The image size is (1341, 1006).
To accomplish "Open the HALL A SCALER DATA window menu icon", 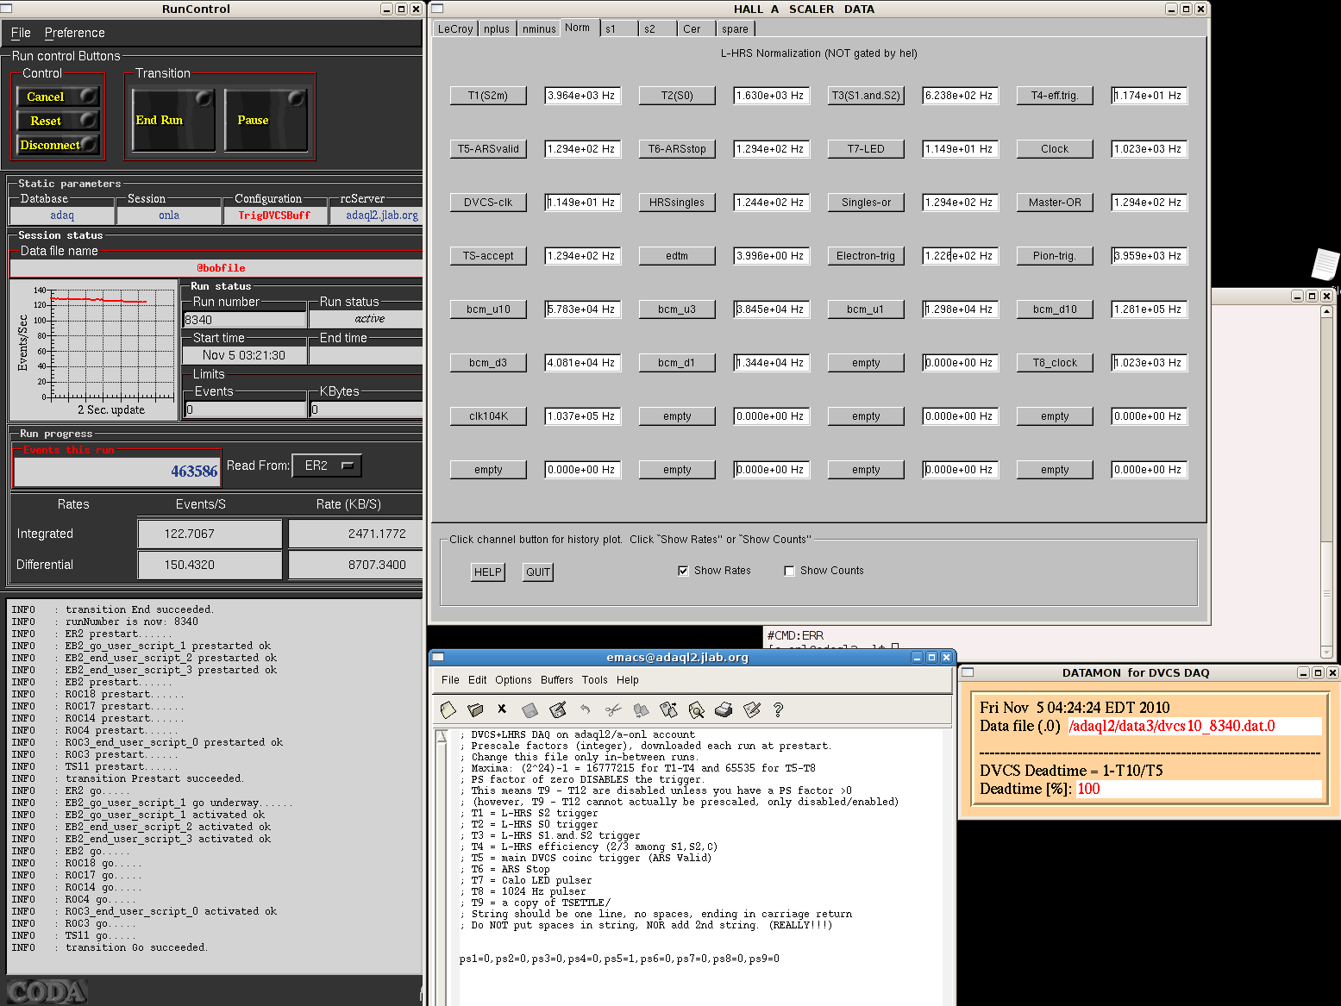I will point(438,9).
